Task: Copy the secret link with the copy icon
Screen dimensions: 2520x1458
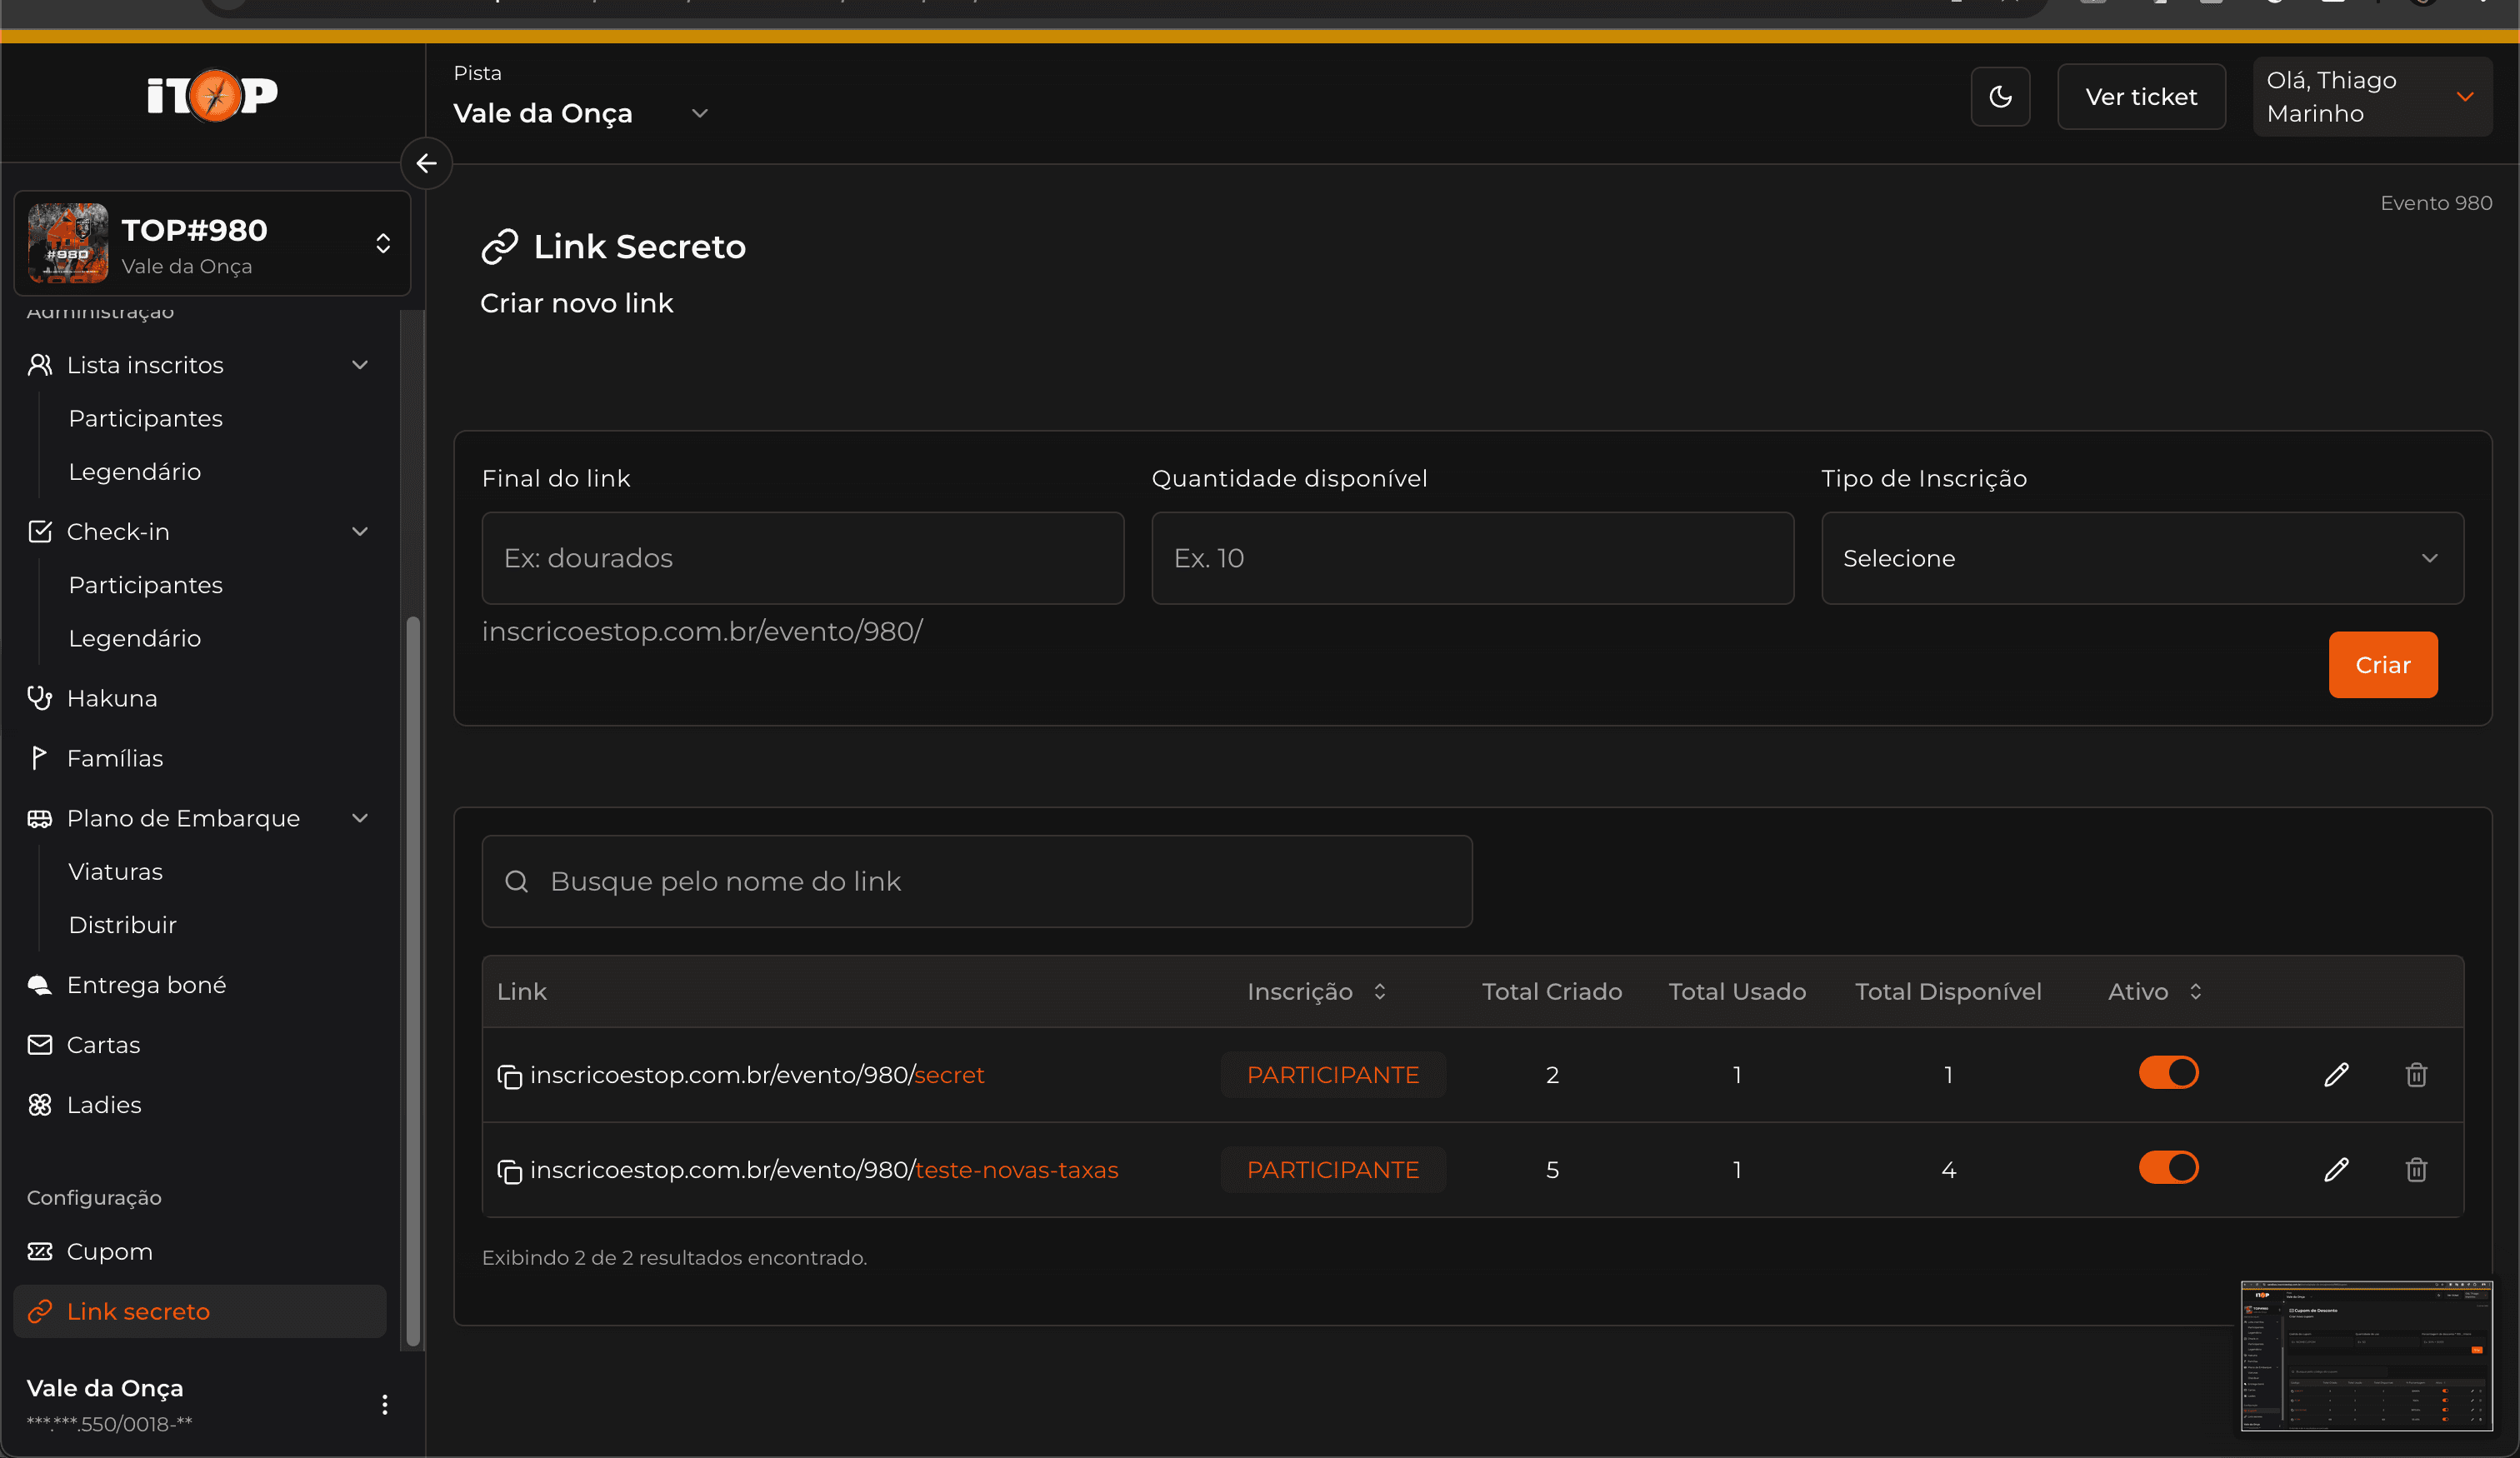Action: 510,1076
